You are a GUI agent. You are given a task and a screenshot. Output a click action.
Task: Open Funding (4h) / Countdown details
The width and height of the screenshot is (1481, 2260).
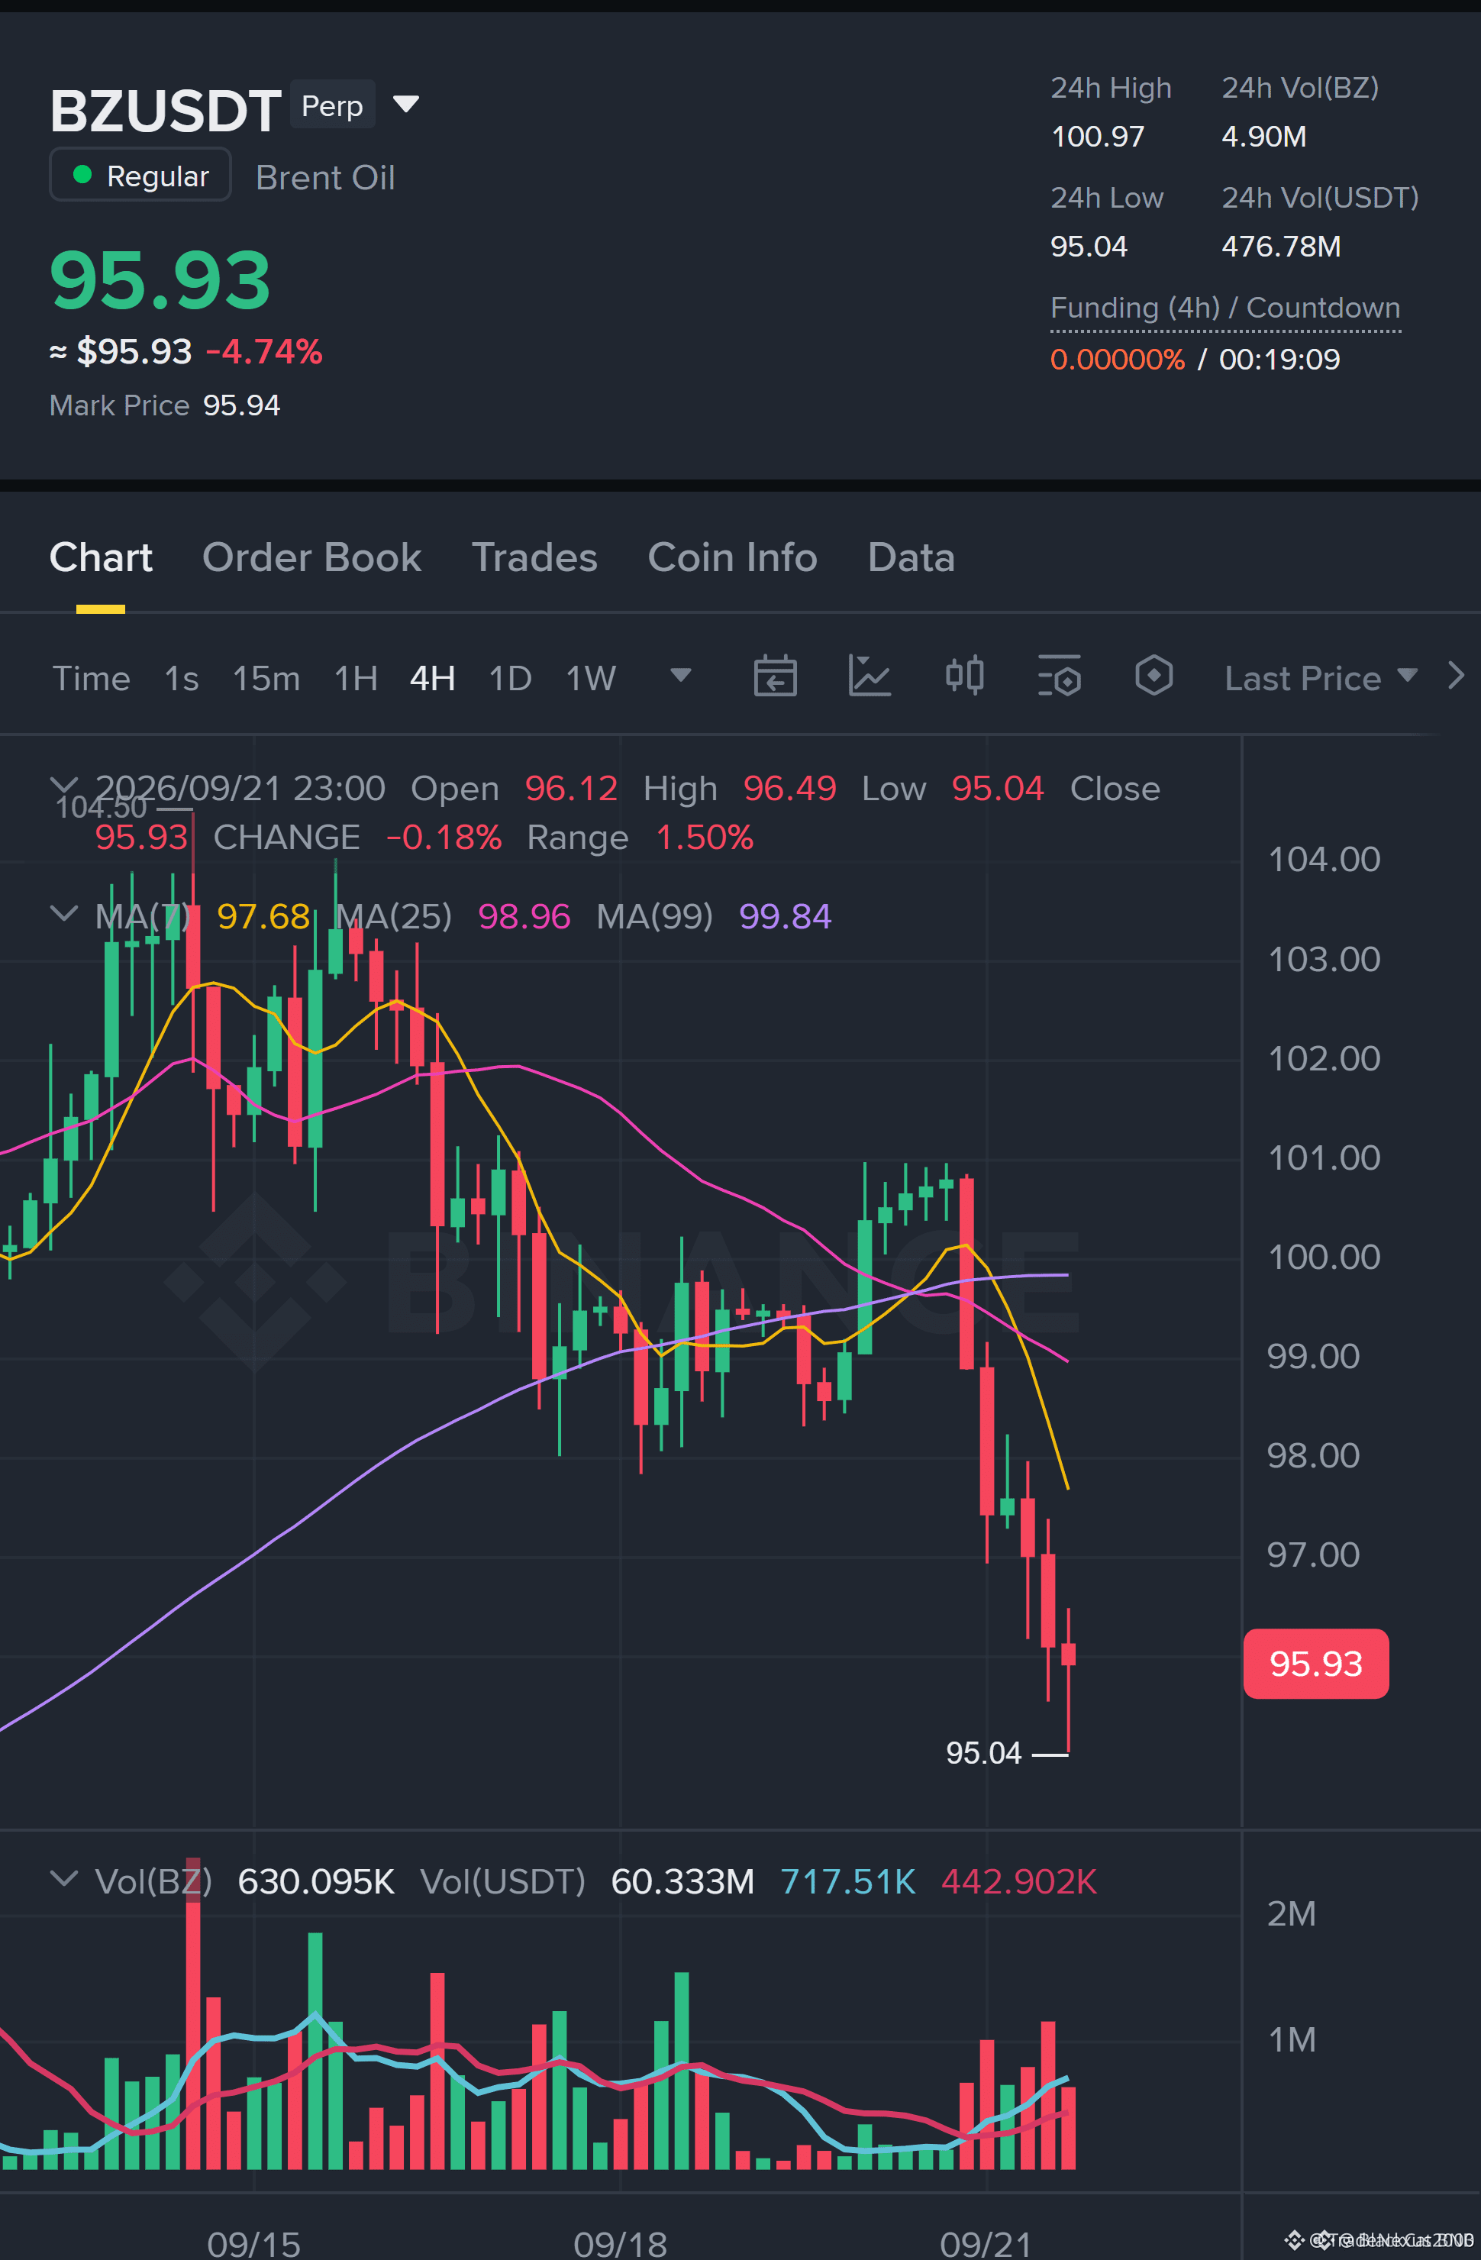[x=1224, y=308]
